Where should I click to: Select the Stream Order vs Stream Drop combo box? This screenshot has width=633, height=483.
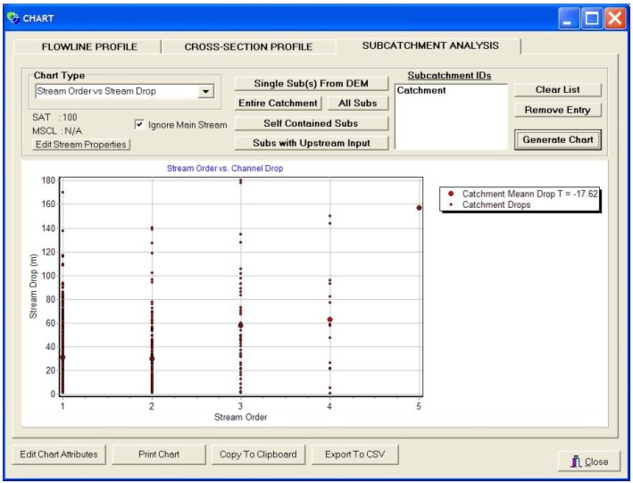point(115,91)
